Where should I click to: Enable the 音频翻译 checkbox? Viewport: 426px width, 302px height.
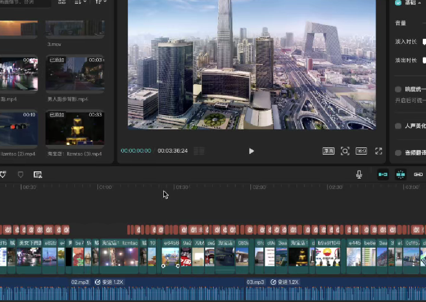pos(398,153)
